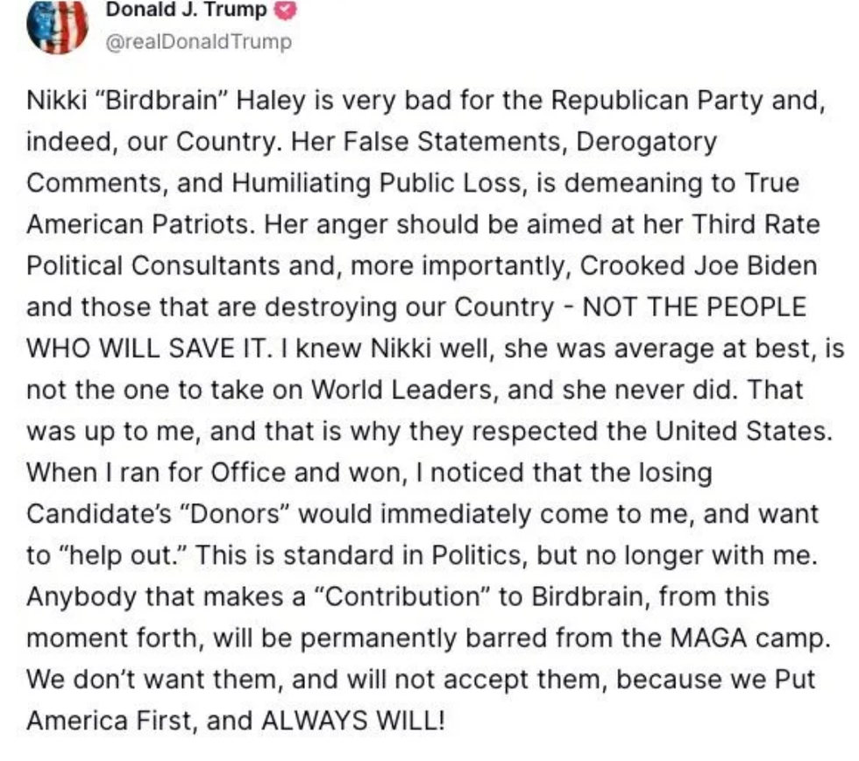This screenshot has width=859, height=761.
Task: Click the phrase "MAGA camp"
Action: click(x=758, y=638)
